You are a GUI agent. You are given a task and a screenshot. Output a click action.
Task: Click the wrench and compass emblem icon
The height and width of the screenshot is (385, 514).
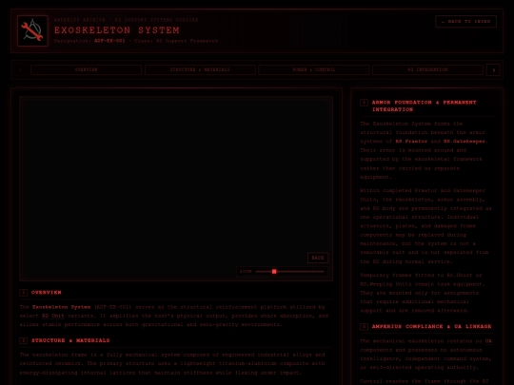(x=32, y=30)
